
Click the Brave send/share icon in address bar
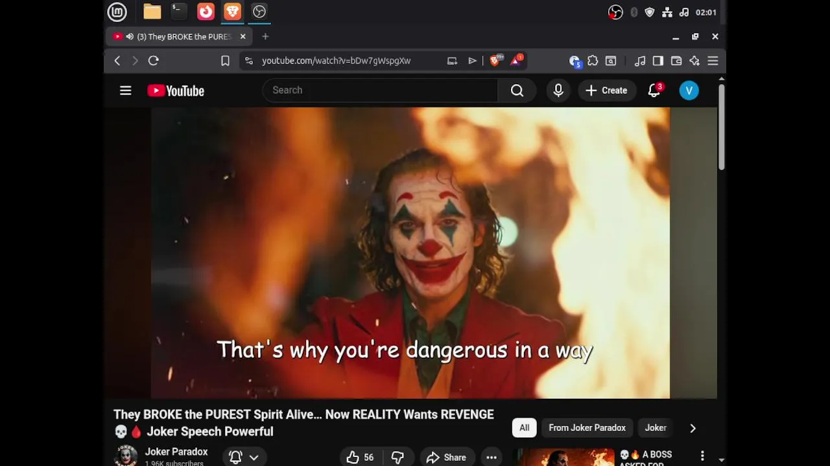[472, 61]
